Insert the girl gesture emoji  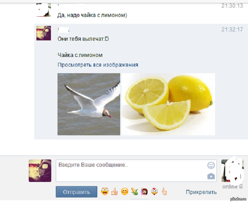pyautogui.click(x=145, y=191)
